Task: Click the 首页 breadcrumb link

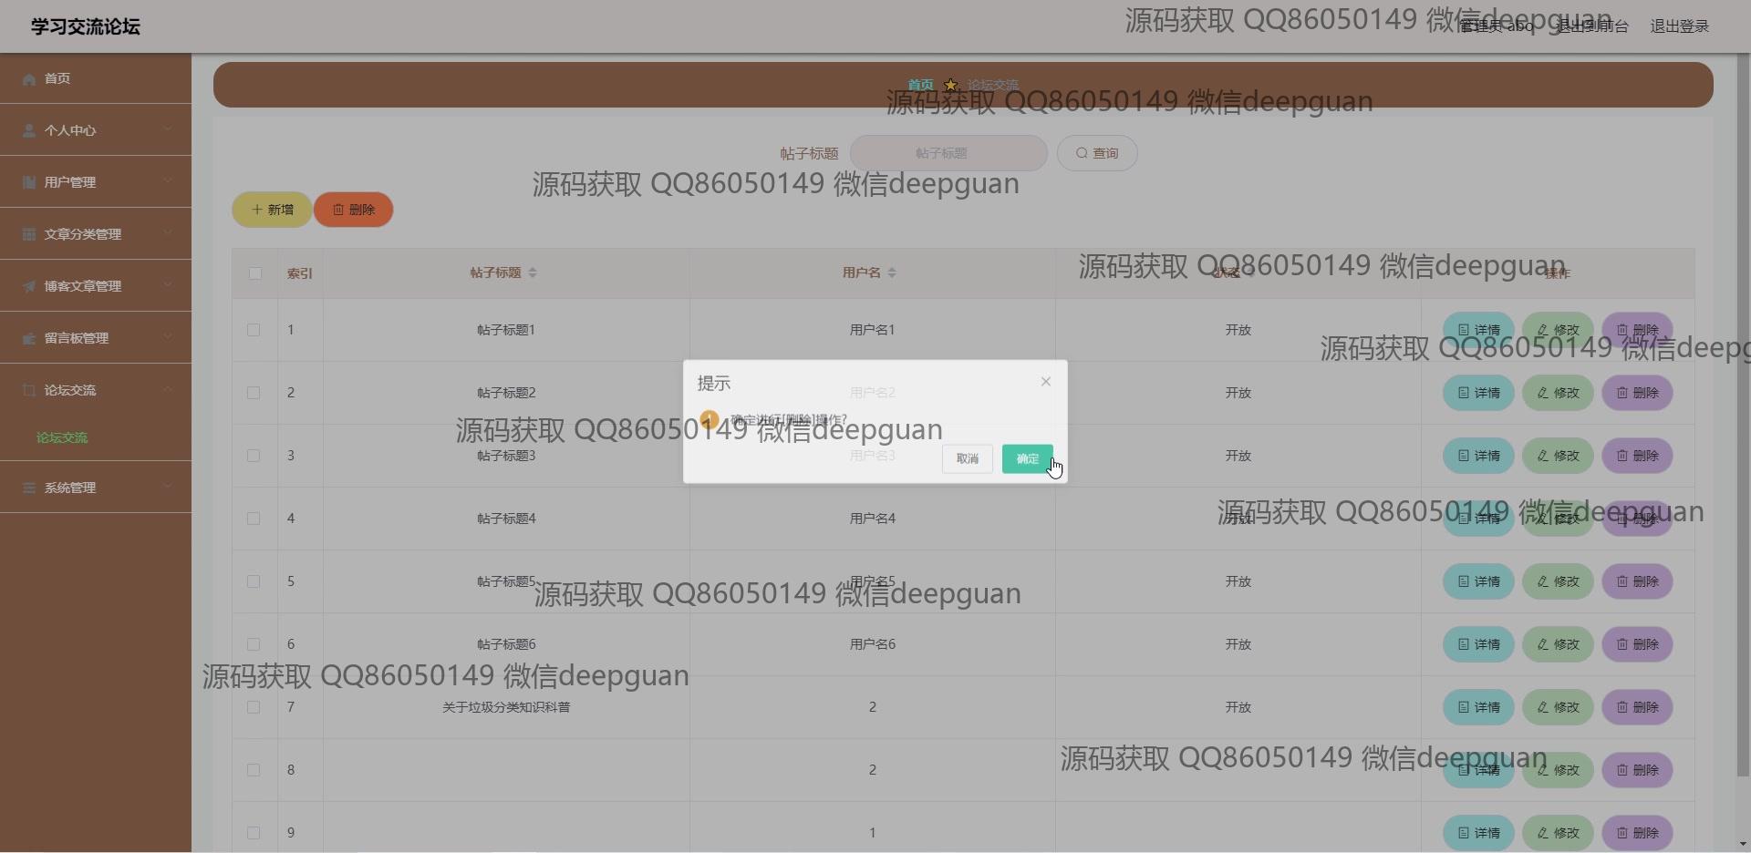Action: pyautogui.click(x=920, y=85)
